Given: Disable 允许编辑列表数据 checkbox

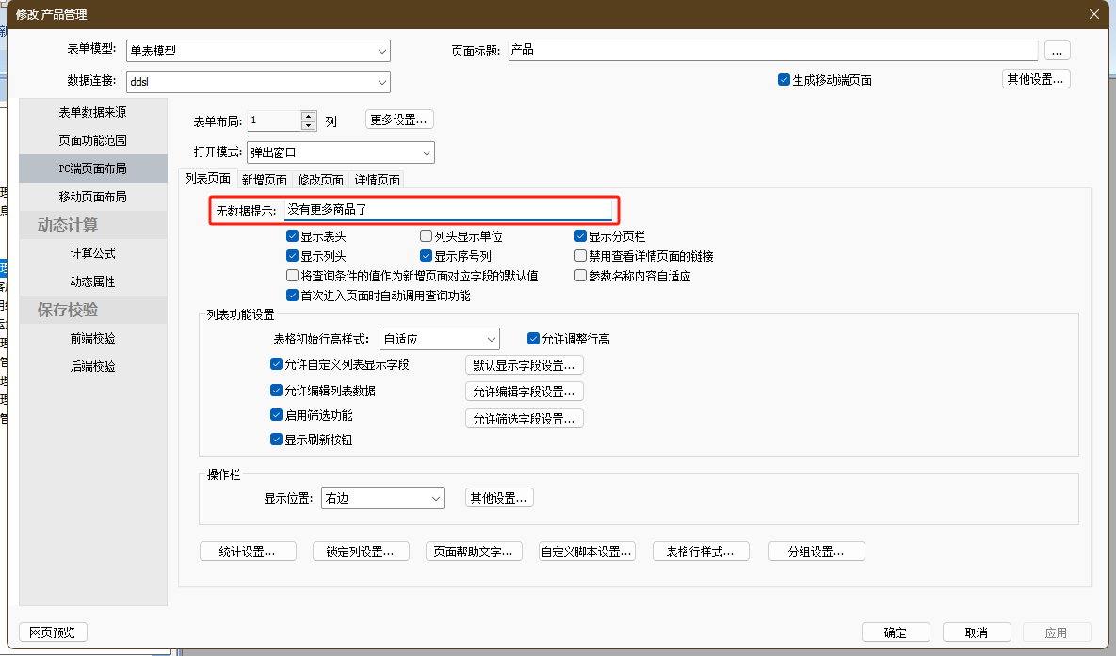Looking at the screenshot, I should click(x=276, y=391).
